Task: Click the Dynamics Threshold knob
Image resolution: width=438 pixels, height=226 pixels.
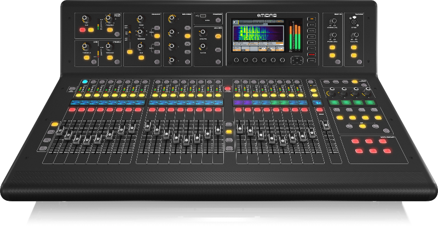Action: tap(109, 46)
